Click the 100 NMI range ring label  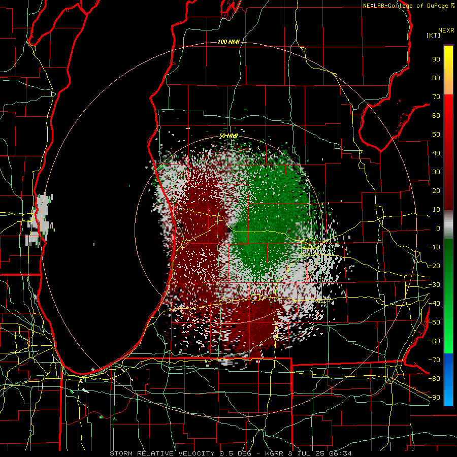coord(228,42)
